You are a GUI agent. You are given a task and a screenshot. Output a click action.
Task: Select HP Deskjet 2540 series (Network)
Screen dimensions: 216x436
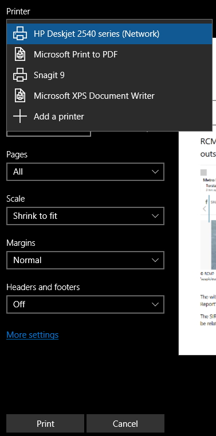[x=109, y=34]
